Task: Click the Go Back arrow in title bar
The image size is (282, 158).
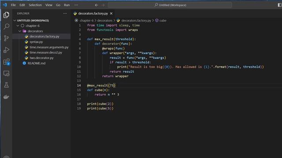Action: click(96, 5)
